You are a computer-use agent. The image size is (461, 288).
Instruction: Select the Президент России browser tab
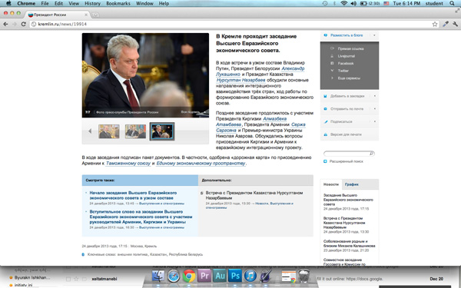point(58,15)
